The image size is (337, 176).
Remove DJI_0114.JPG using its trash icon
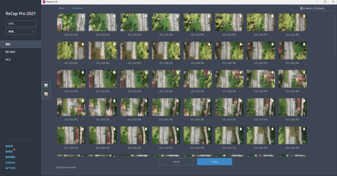click(x=304, y=16)
